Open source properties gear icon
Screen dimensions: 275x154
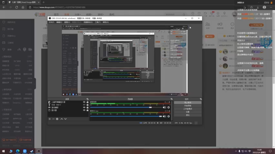coord(57,119)
